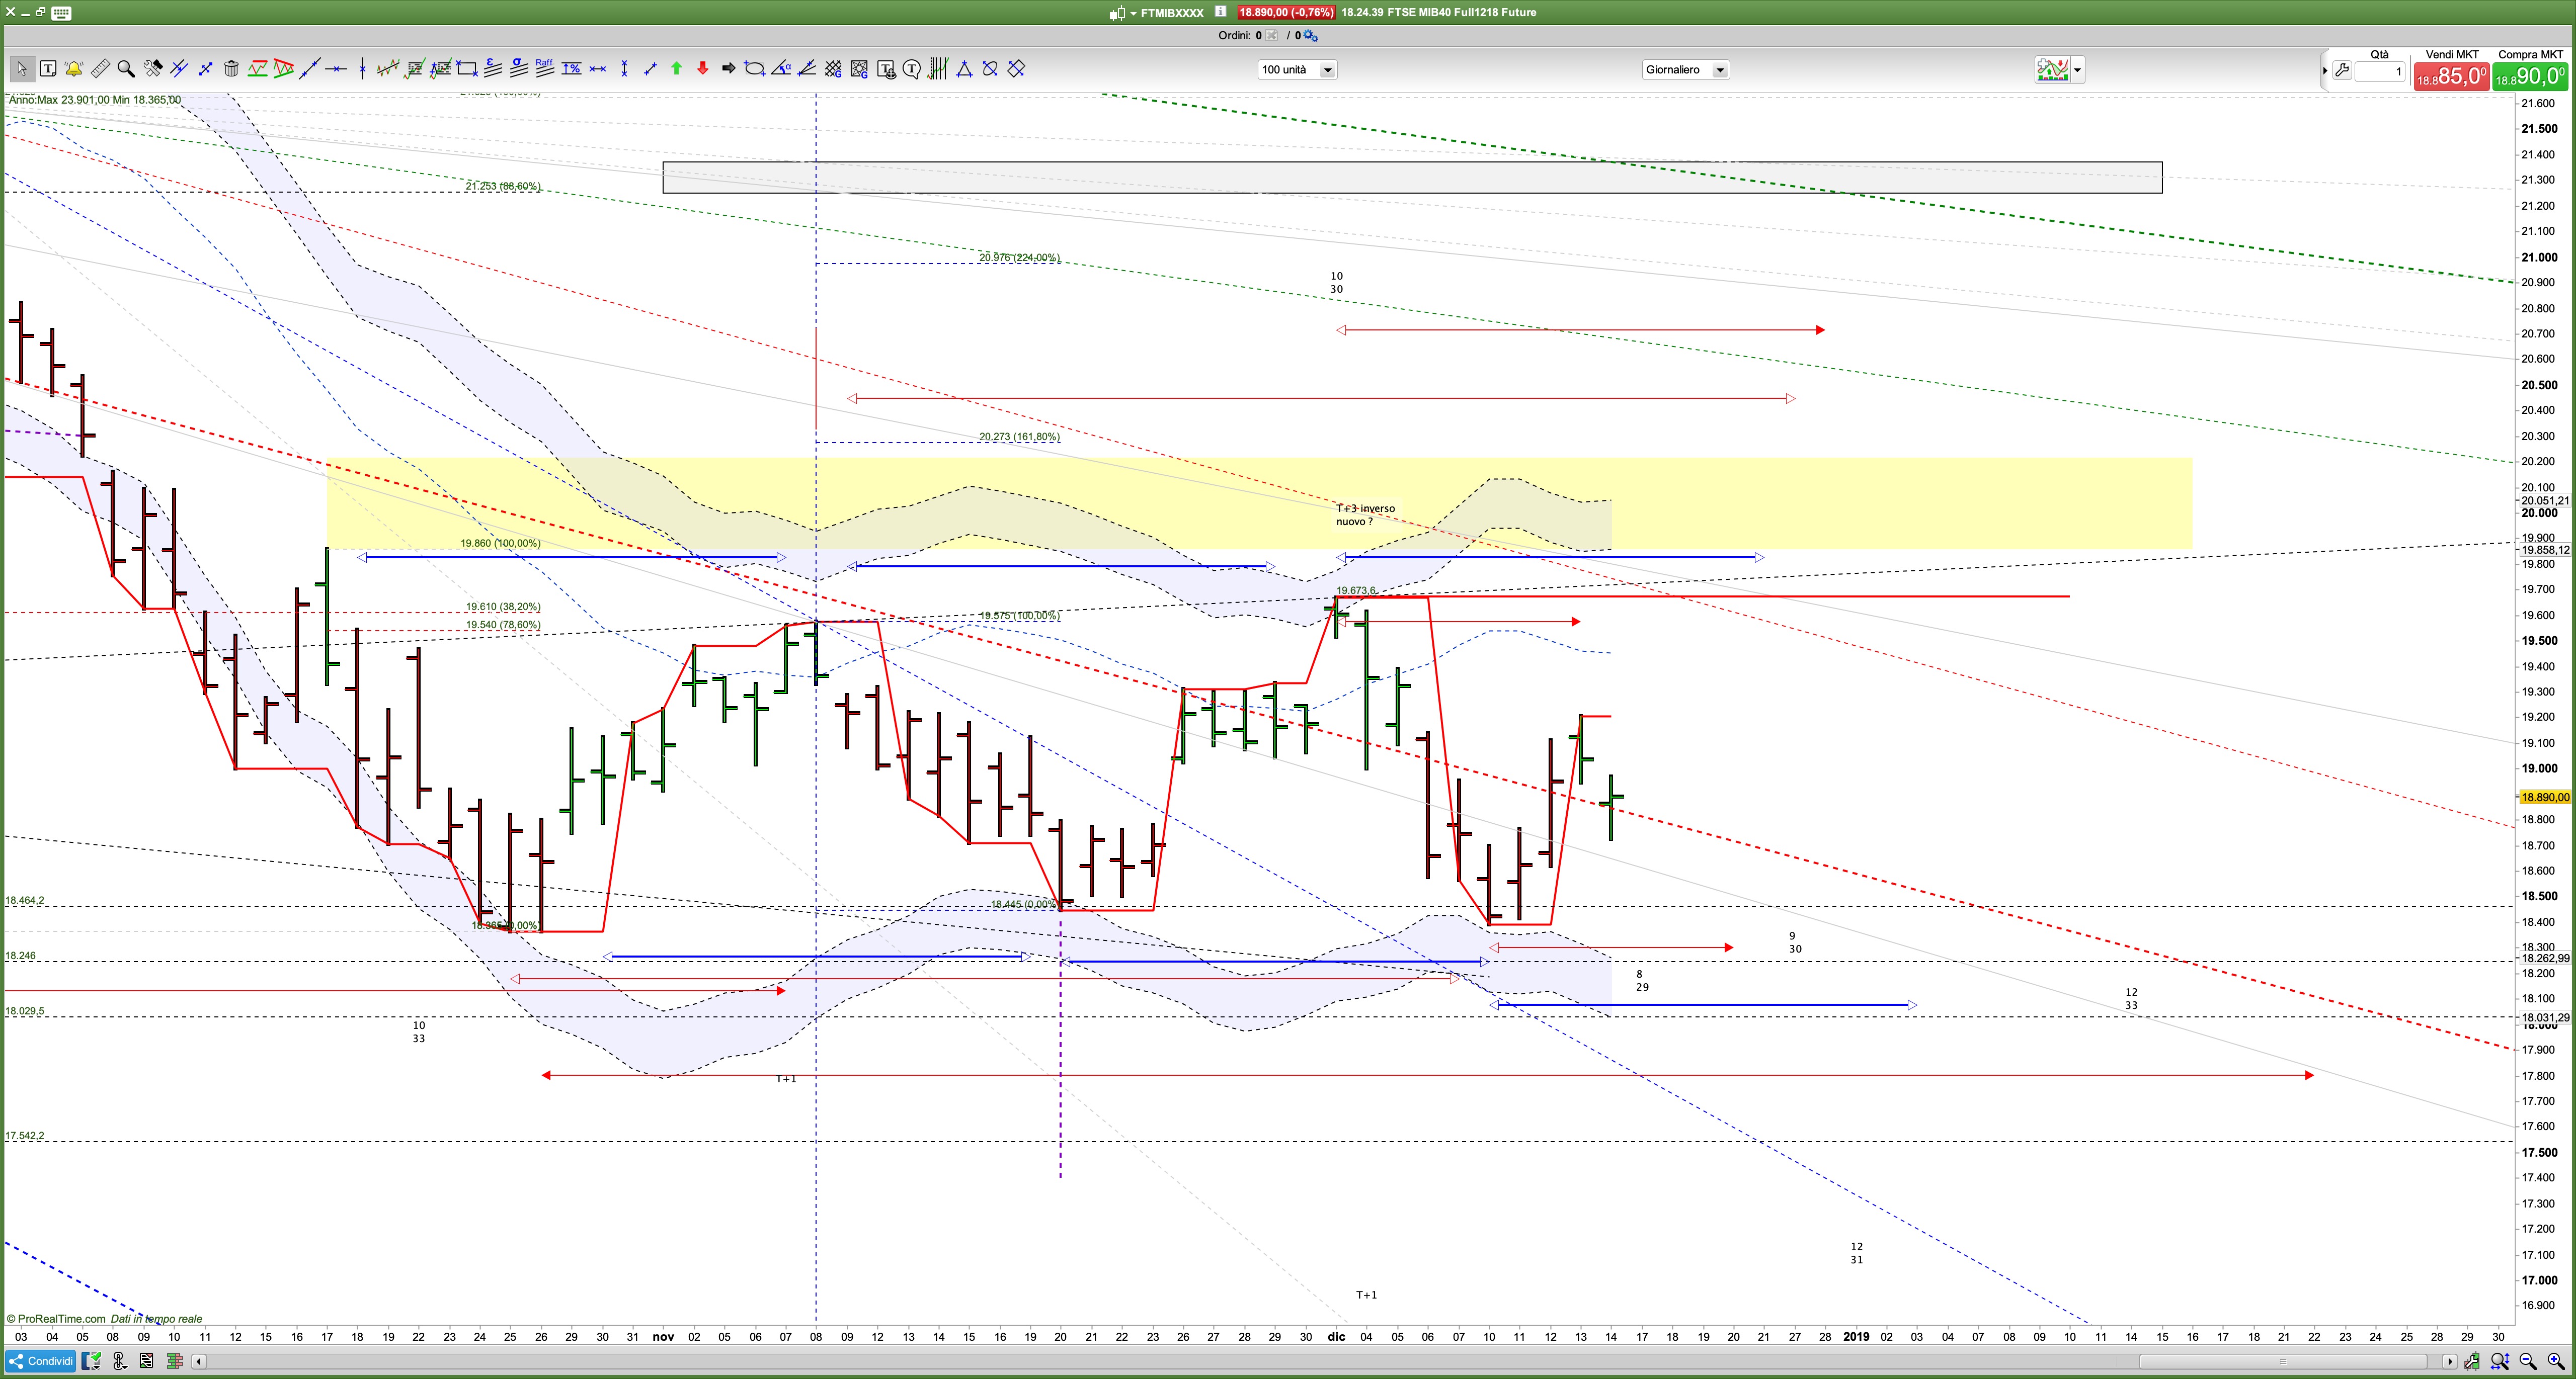The height and width of the screenshot is (1379, 2576).
Task: Open the alert bell tool
Action: 74,69
